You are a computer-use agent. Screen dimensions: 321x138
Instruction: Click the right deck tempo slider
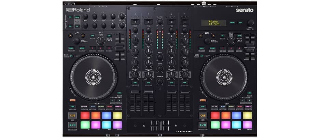pos(250,47)
